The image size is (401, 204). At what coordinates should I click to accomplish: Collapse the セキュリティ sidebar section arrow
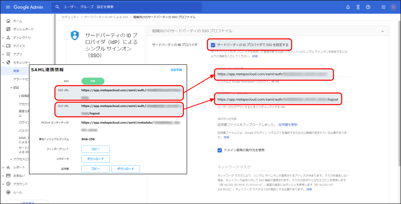point(3,62)
